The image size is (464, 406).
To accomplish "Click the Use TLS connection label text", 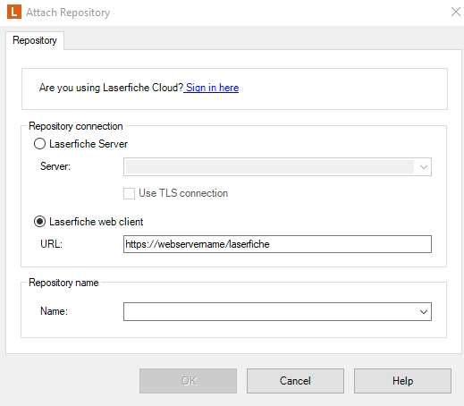I will tap(183, 193).
